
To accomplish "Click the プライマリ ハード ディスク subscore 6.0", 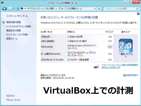I will tap(110, 60).
